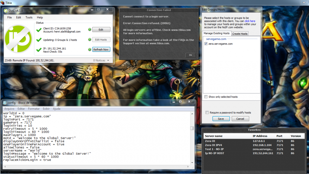Viewport: 309px width, 174px height.
Task: Click the help icon beside Refresh Now
Action: (x=90, y=49)
